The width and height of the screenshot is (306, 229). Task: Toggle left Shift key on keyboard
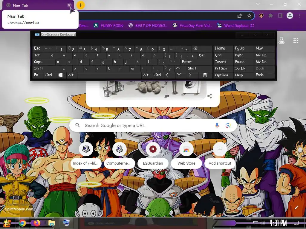47,68
